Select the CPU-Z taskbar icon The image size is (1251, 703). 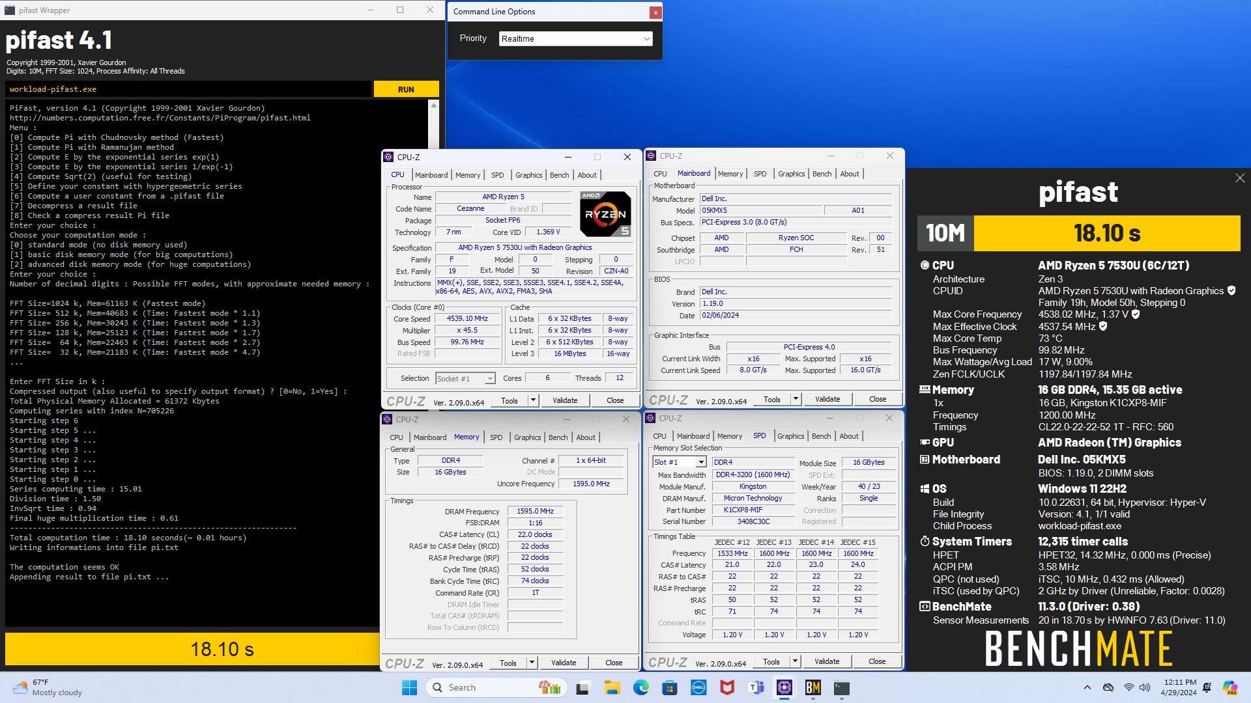784,687
